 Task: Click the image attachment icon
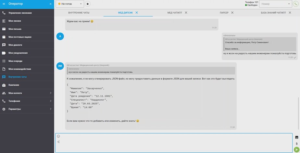296,137
